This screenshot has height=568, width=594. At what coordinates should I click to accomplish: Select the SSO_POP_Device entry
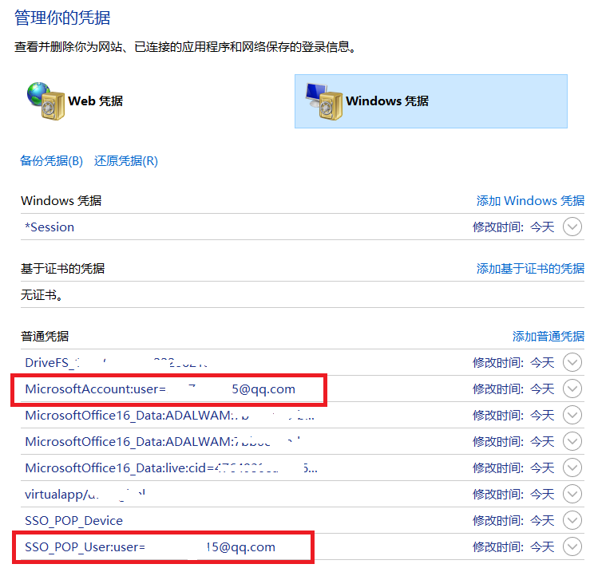pos(74,521)
